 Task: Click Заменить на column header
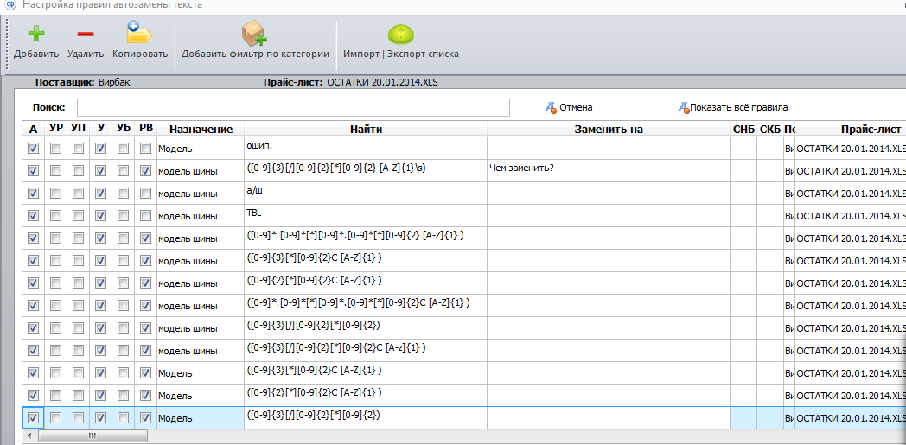click(x=609, y=130)
